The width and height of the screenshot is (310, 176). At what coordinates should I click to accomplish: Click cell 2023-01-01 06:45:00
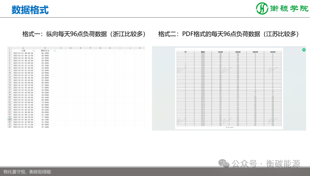pyautogui.click(x=23, y=119)
